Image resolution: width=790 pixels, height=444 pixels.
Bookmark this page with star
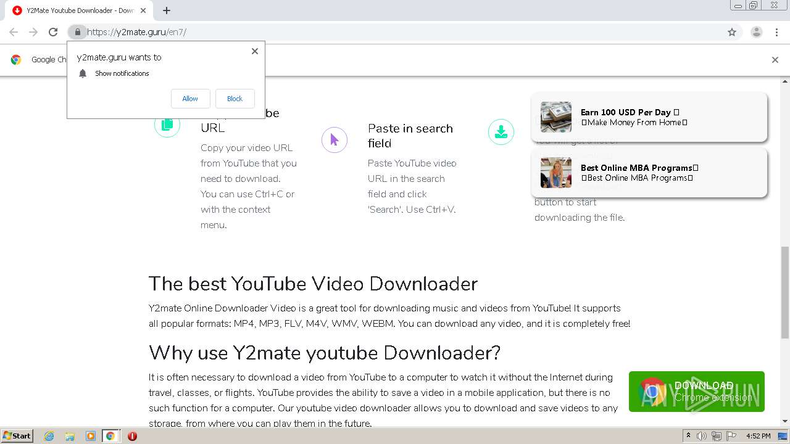coord(732,32)
